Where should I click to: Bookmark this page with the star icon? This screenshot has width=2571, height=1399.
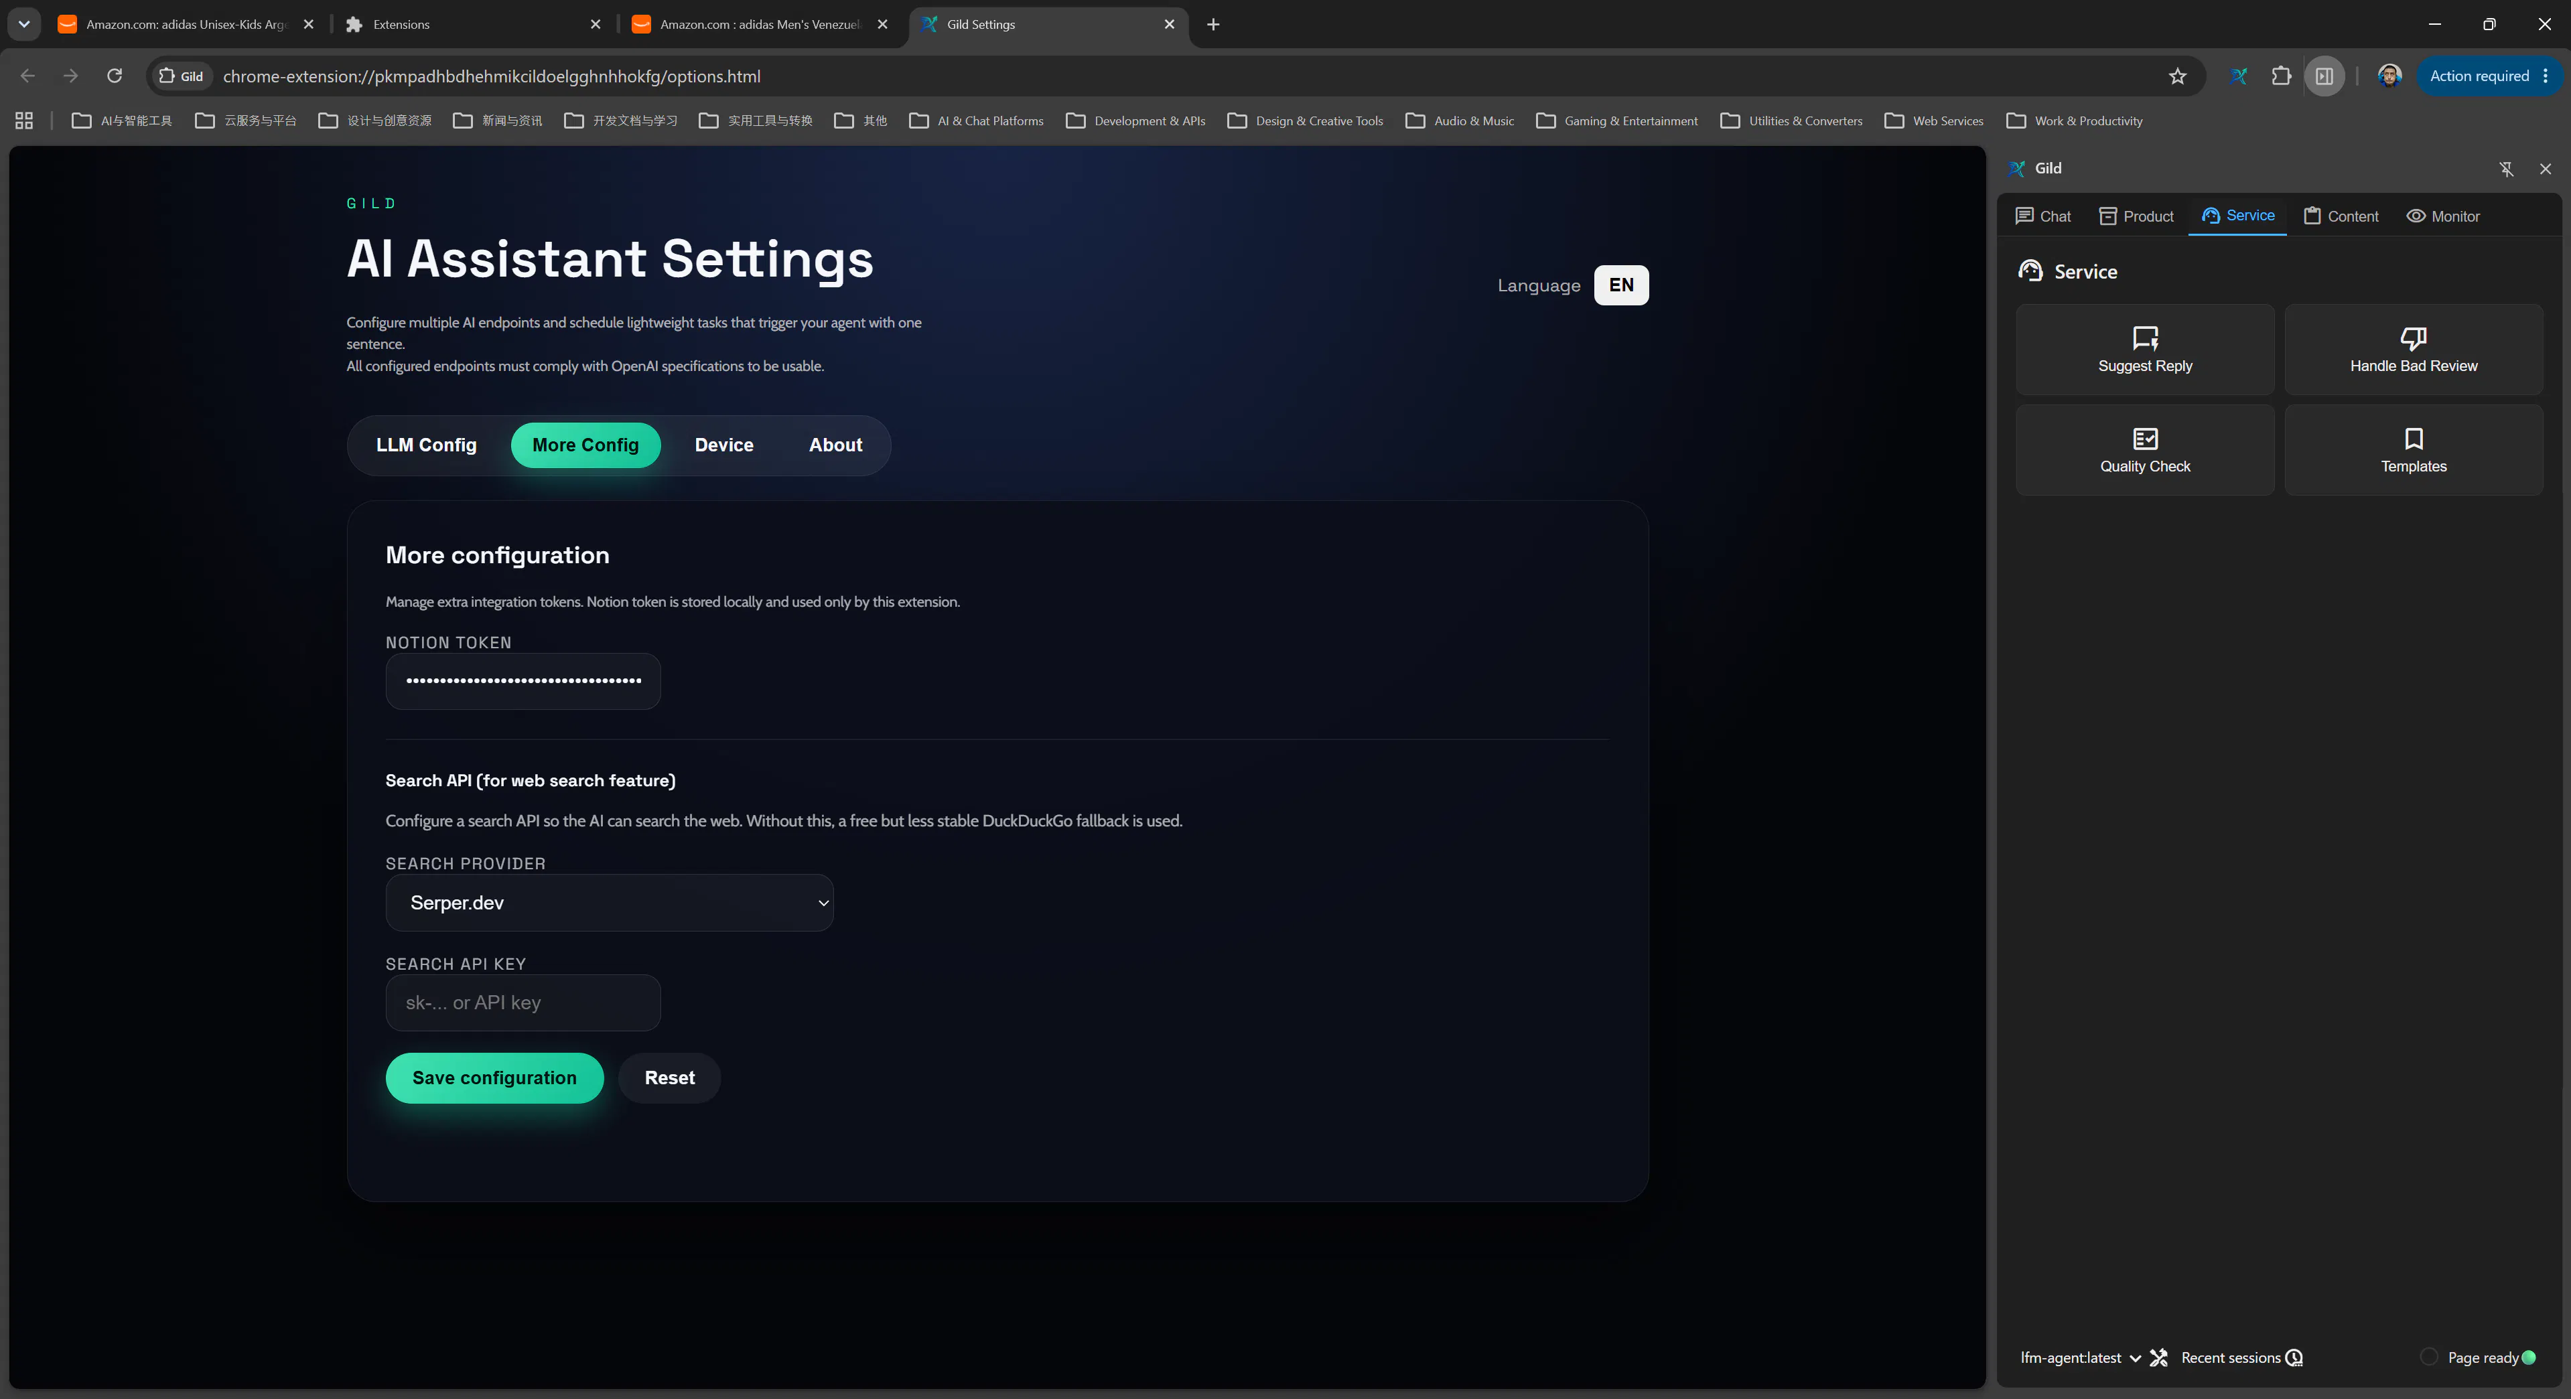pos(2178,76)
